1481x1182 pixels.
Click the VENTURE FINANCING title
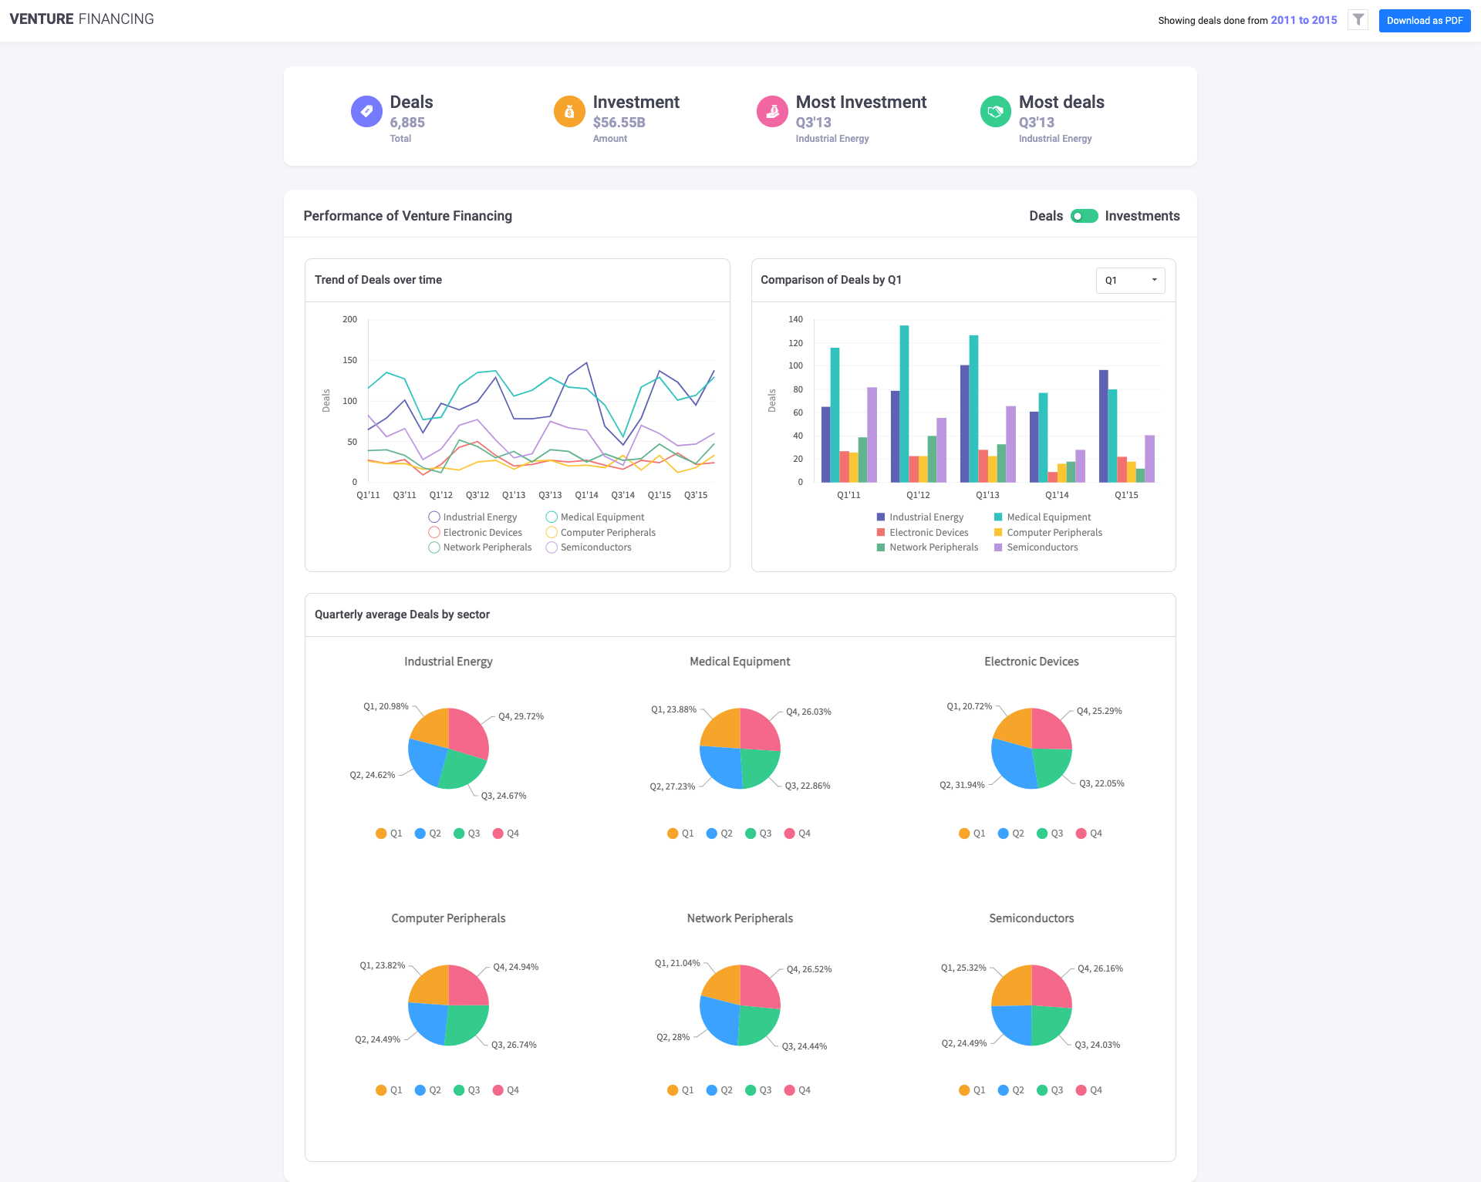pyautogui.click(x=82, y=19)
